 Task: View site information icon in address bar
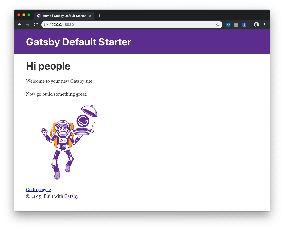tap(46, 25)
